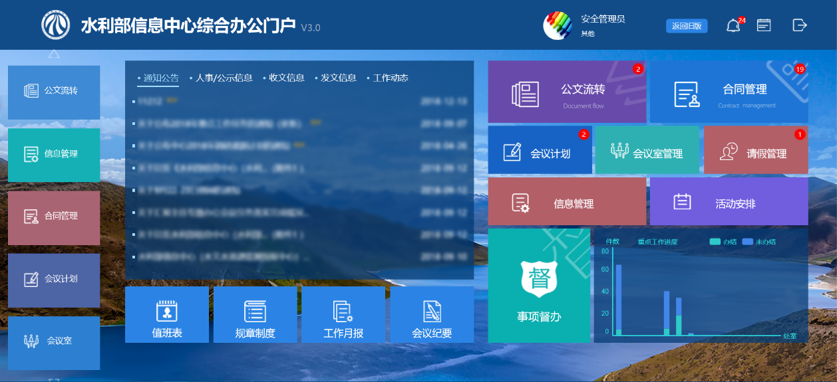
Task: Click the 返回旧版 button
Action: pos(687,26)
